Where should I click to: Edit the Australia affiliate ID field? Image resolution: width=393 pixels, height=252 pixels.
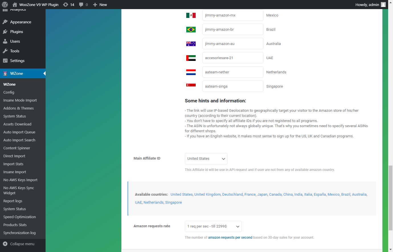pos(233,44)
